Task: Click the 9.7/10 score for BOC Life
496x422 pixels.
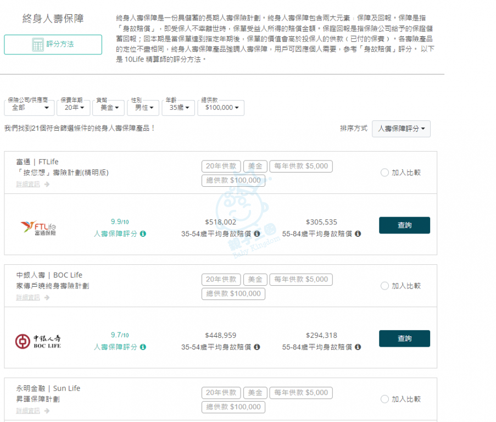Action: click(120, 335)
